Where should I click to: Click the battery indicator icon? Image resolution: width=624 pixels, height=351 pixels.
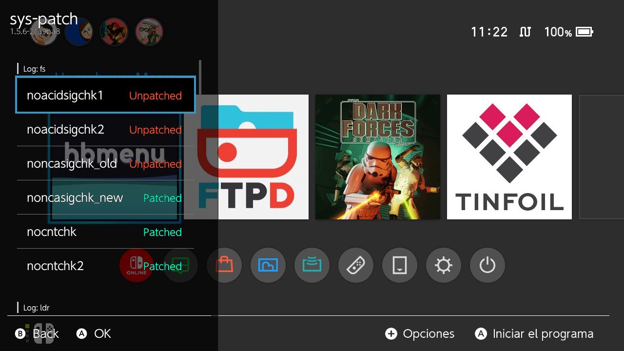pos(584,32)
